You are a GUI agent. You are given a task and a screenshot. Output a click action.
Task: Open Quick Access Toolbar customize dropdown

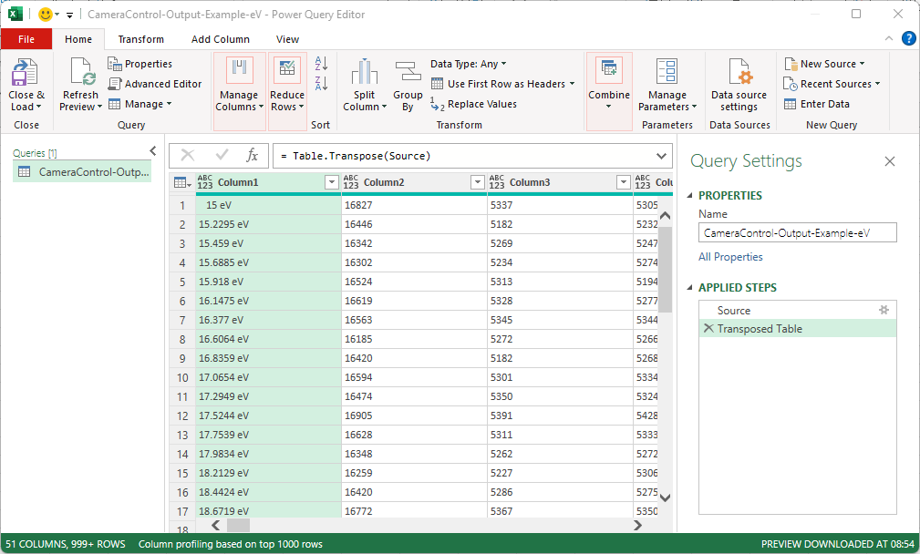pos(69,15)
